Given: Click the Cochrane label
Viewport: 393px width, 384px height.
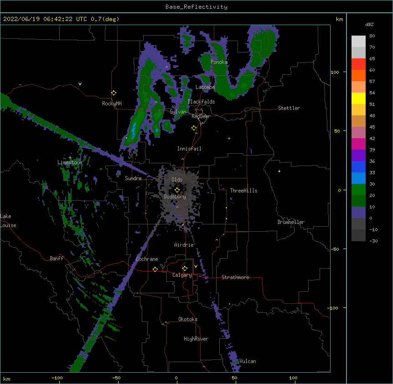Looking at the screenshot, I should 147,259.
